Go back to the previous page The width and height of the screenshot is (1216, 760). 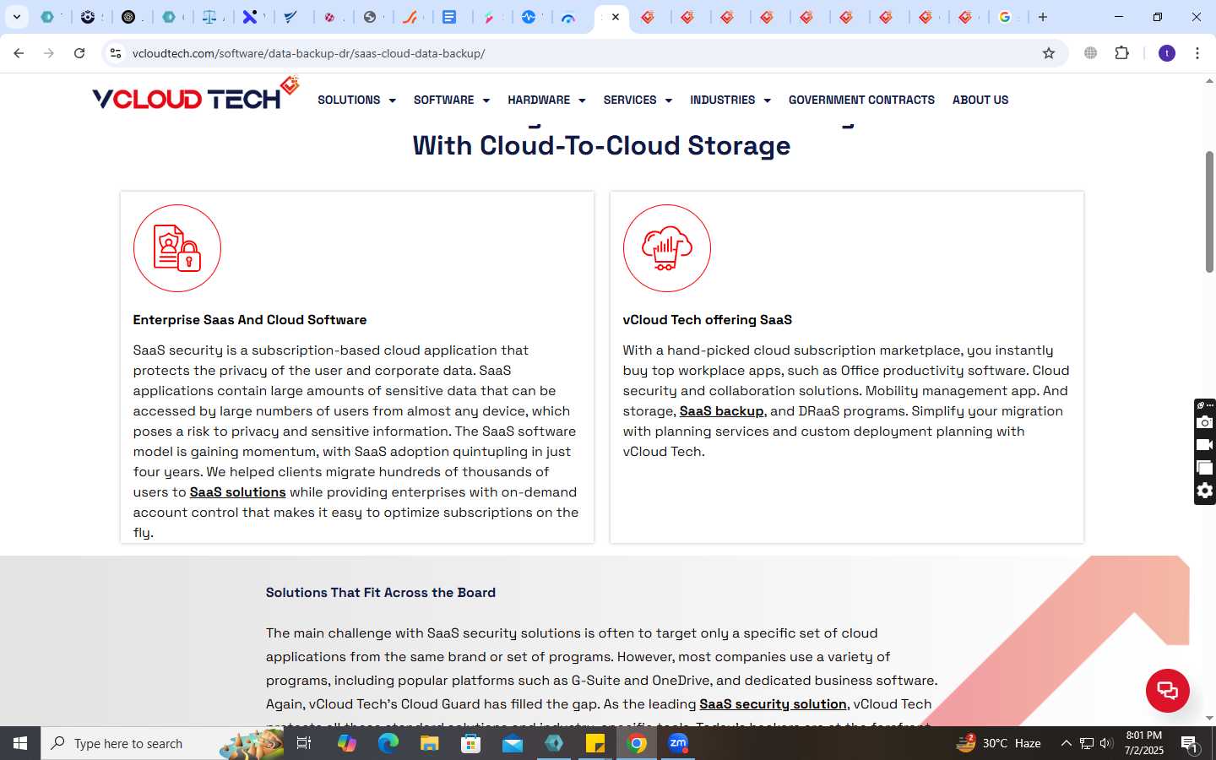[19, 53]
